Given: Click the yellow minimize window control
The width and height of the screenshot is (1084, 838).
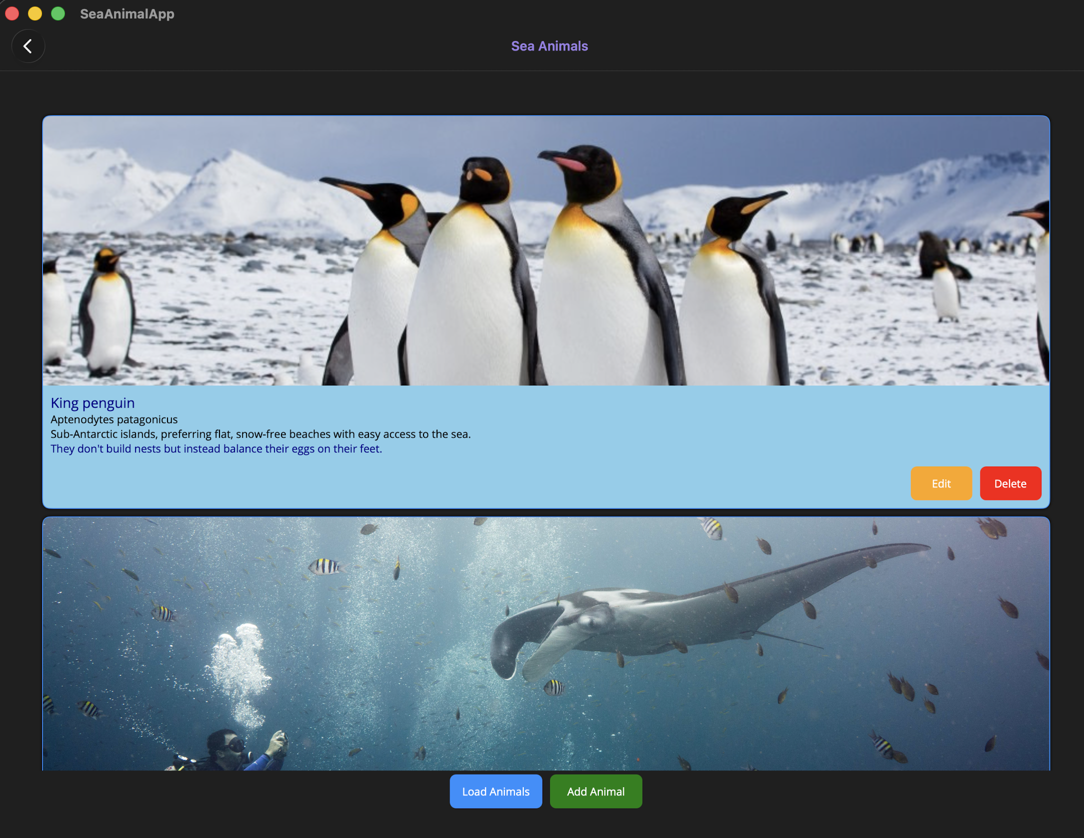Looking at the screenshot, I should 34,14.
